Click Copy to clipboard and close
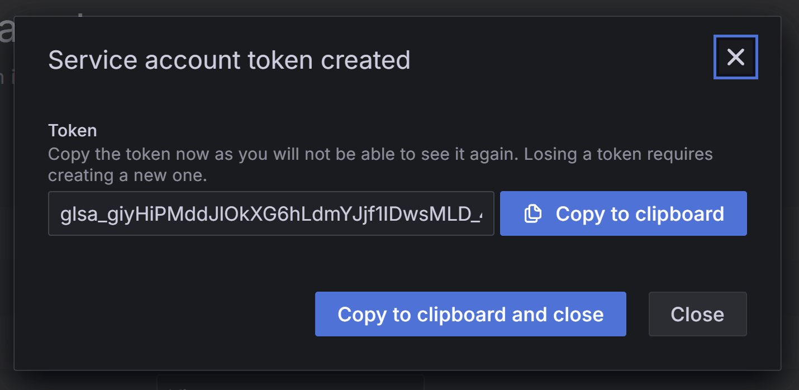Image resolution: width=799 pixels, height=390 pixels. [470, 314]
